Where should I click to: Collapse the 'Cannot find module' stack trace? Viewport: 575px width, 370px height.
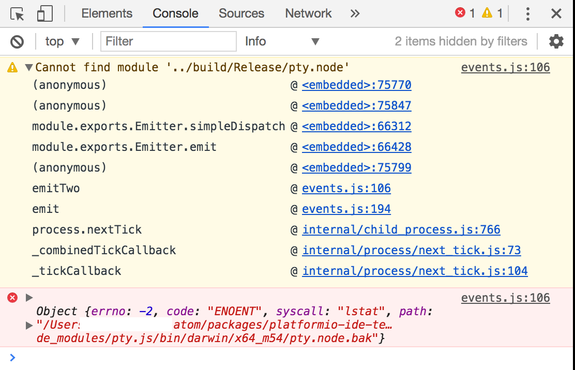pos(29,67)
